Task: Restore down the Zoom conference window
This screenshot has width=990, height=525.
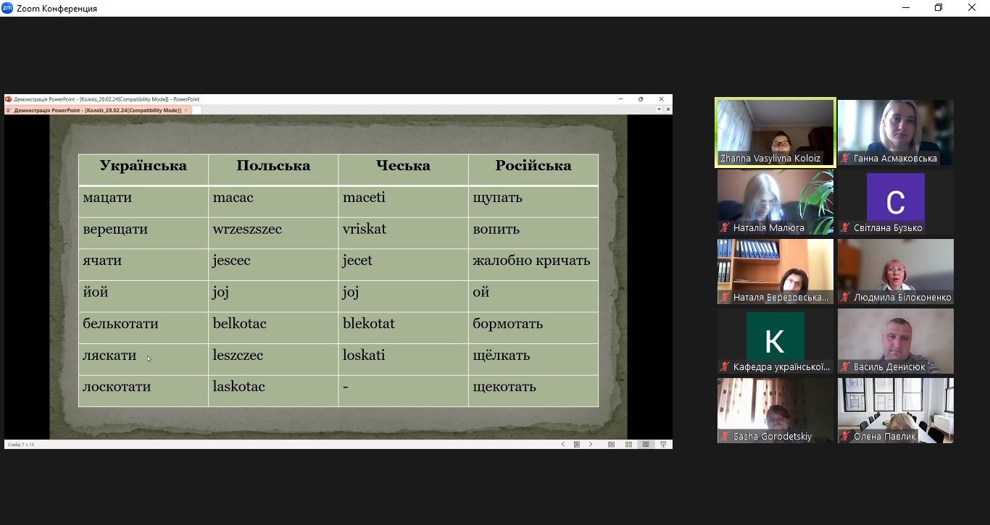Action: click(939, 8)
